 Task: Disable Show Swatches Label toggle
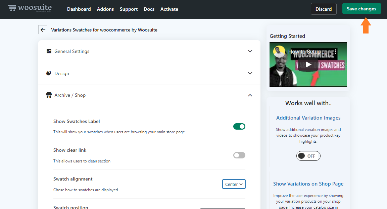coord(239,127)
